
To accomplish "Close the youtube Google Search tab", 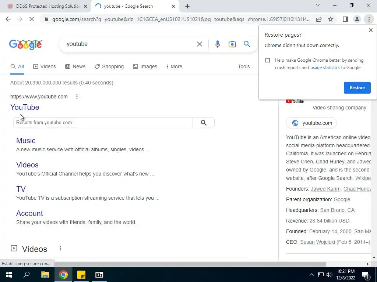I will tap(173, 6).
